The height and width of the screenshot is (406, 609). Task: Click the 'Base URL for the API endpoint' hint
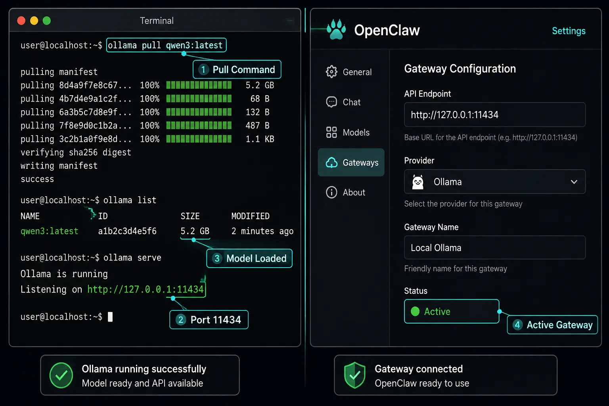491,138
